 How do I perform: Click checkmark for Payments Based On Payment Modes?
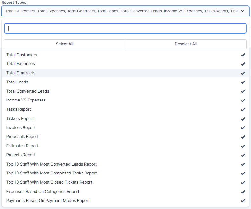(243, 201)
